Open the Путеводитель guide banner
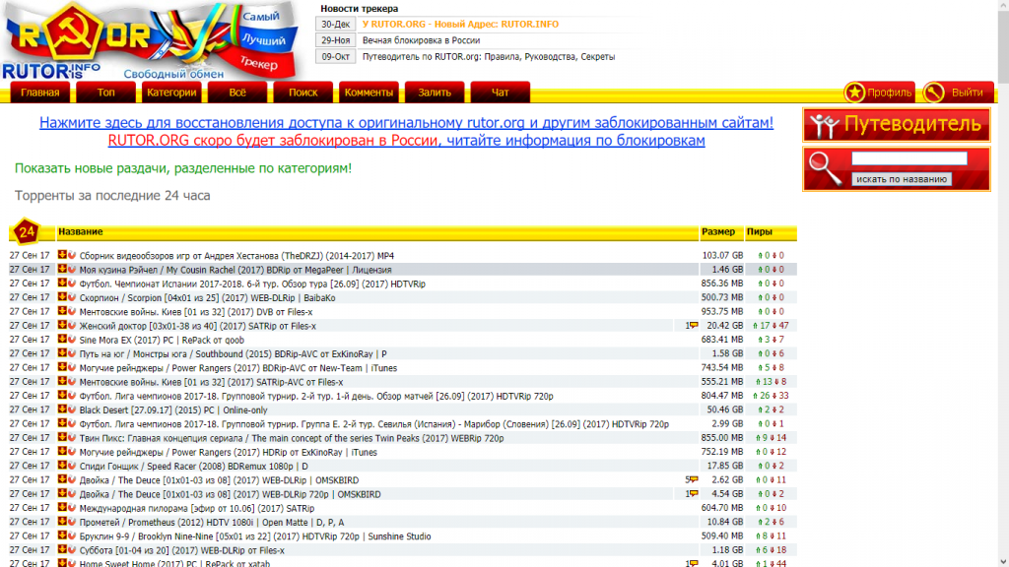The width and height of the screenshot is (1009, 567). coord(897,125)
